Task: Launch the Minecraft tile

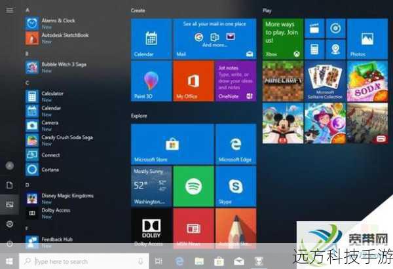Action: tap(283, 81)
